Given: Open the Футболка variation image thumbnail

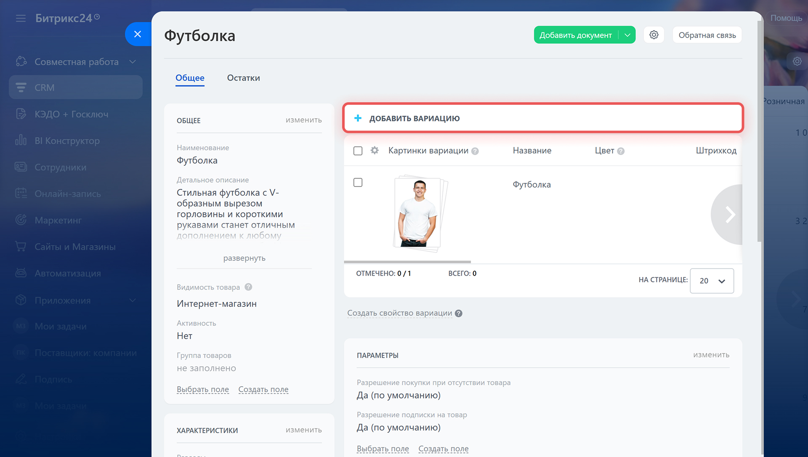Looking at the screenshot, I should tap(420, 214).
